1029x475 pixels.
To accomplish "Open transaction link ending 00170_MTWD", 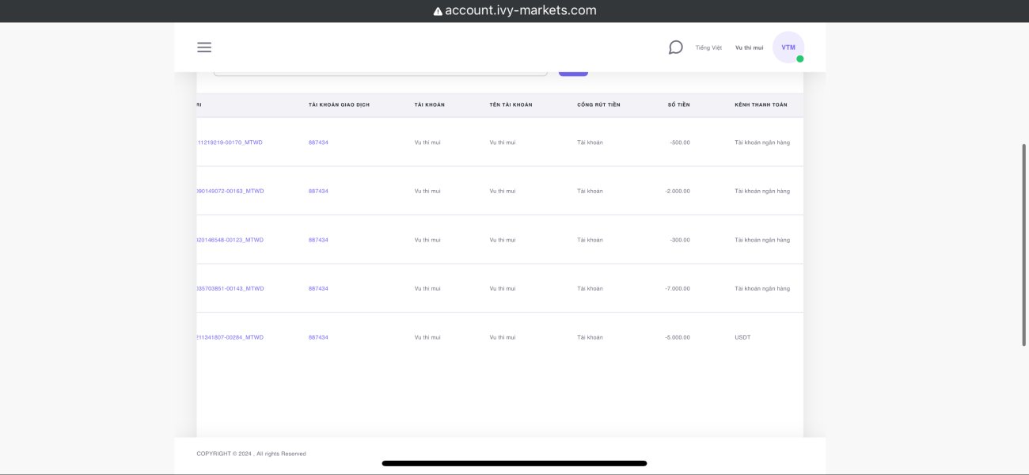I will pyautogui.click(x=230, y=142).
